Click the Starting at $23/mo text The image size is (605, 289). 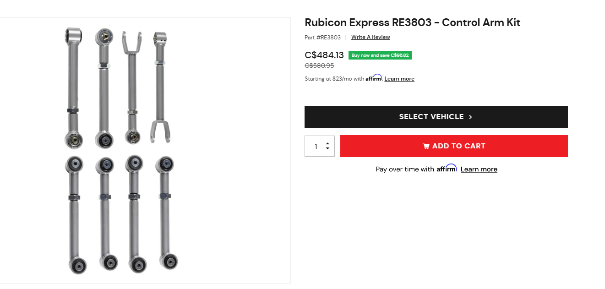tap(334, 79)
